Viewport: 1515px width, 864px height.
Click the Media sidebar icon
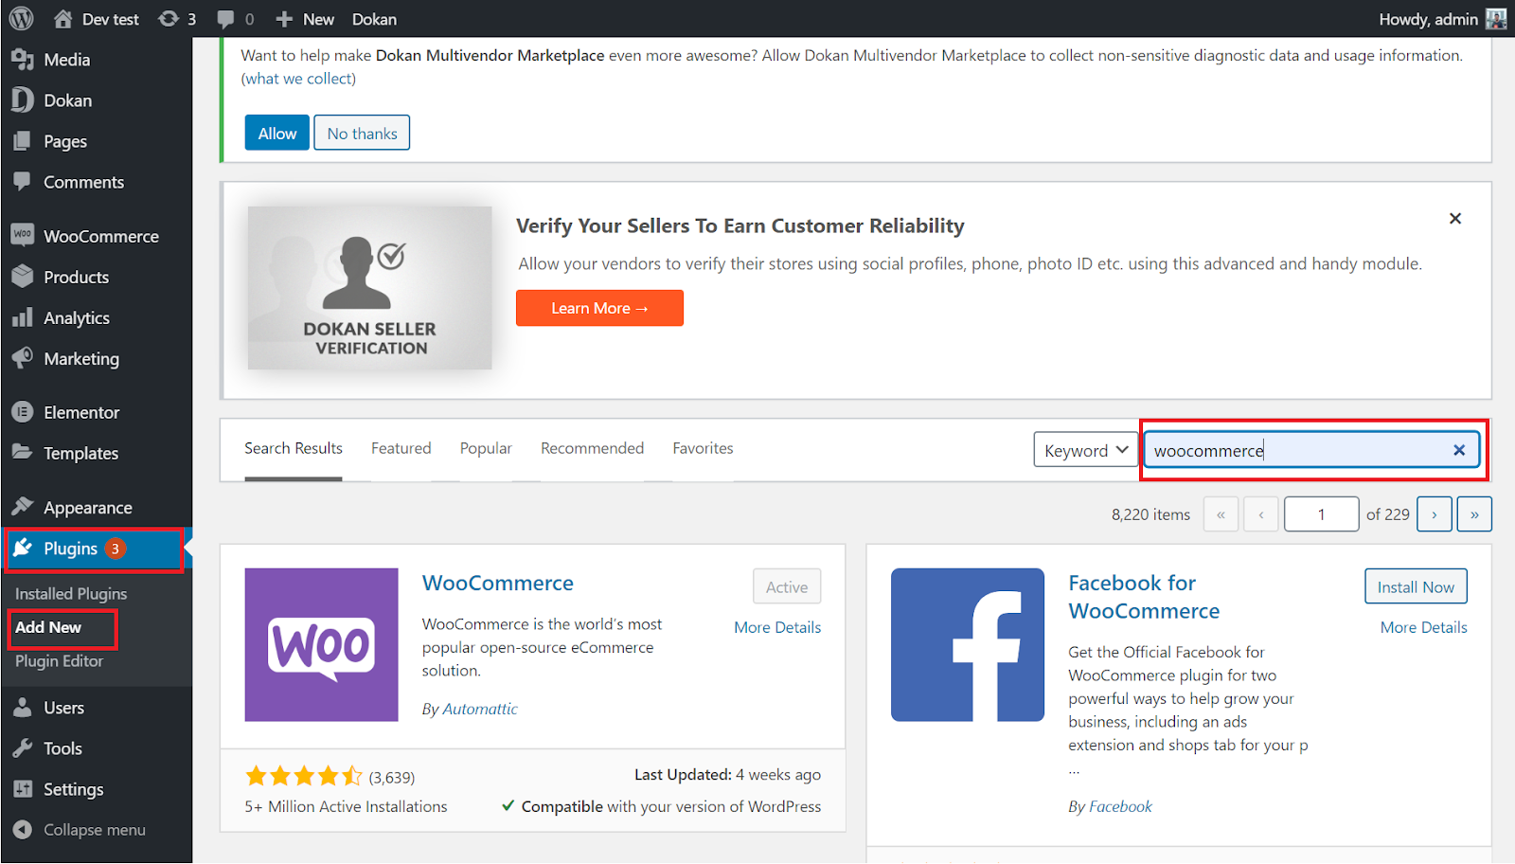click(23, 60)
